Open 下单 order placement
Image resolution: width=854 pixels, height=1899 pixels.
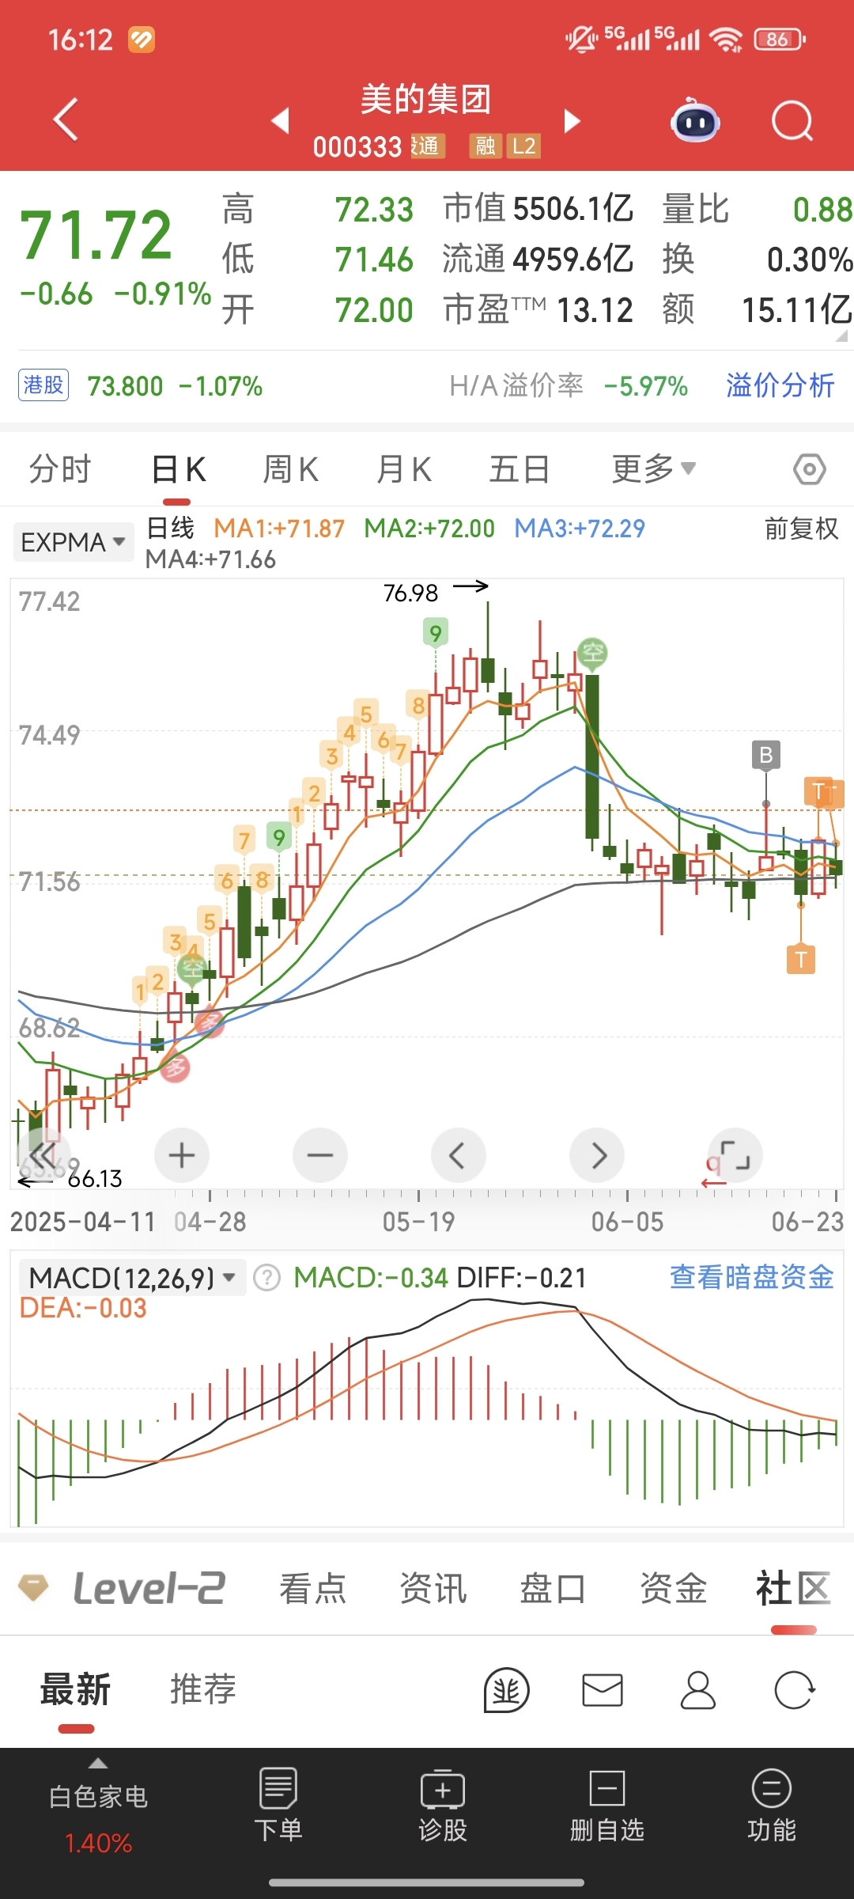[x=278, y=1805]
